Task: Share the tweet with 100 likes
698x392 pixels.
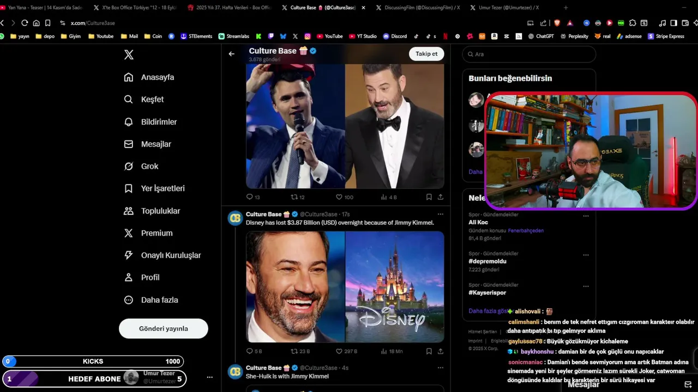Action: click(x=441, y=197)
